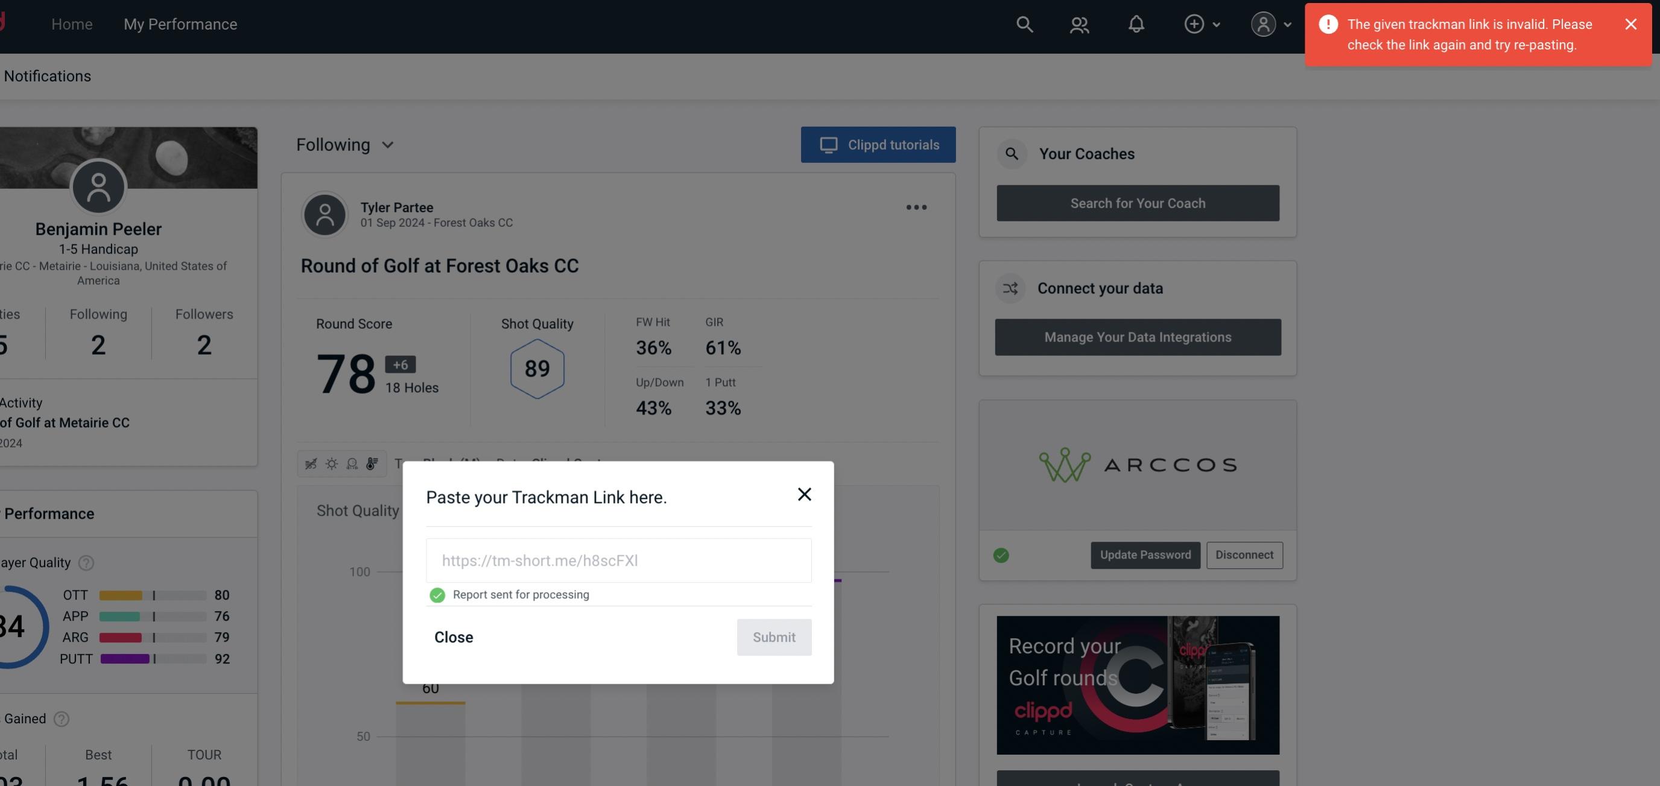1660x786 pixels.
Task: Expand the user profile menu chevron
Action: click(x=1285, y=24)
